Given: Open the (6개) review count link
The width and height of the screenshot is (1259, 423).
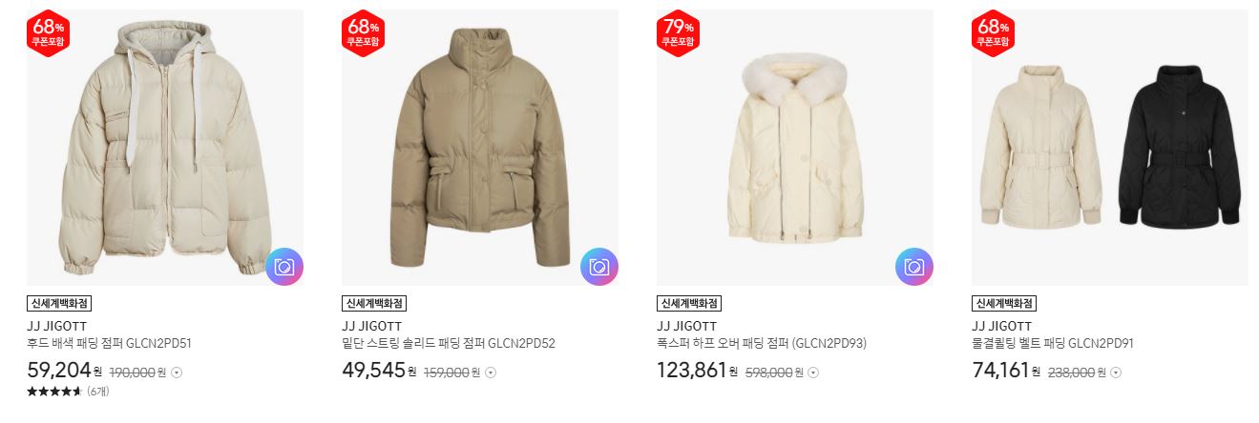Looking at the screenshot, I should pos(98,392).
